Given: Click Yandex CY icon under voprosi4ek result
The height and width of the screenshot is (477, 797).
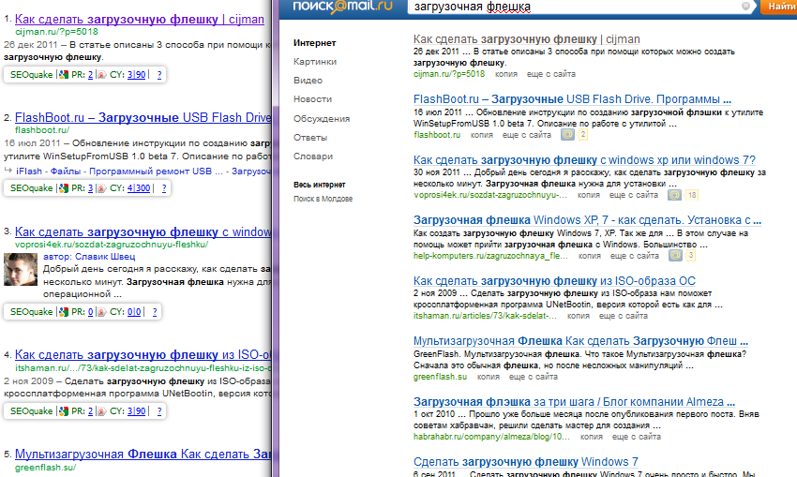Looking at the screenshot, I should 101,312.
